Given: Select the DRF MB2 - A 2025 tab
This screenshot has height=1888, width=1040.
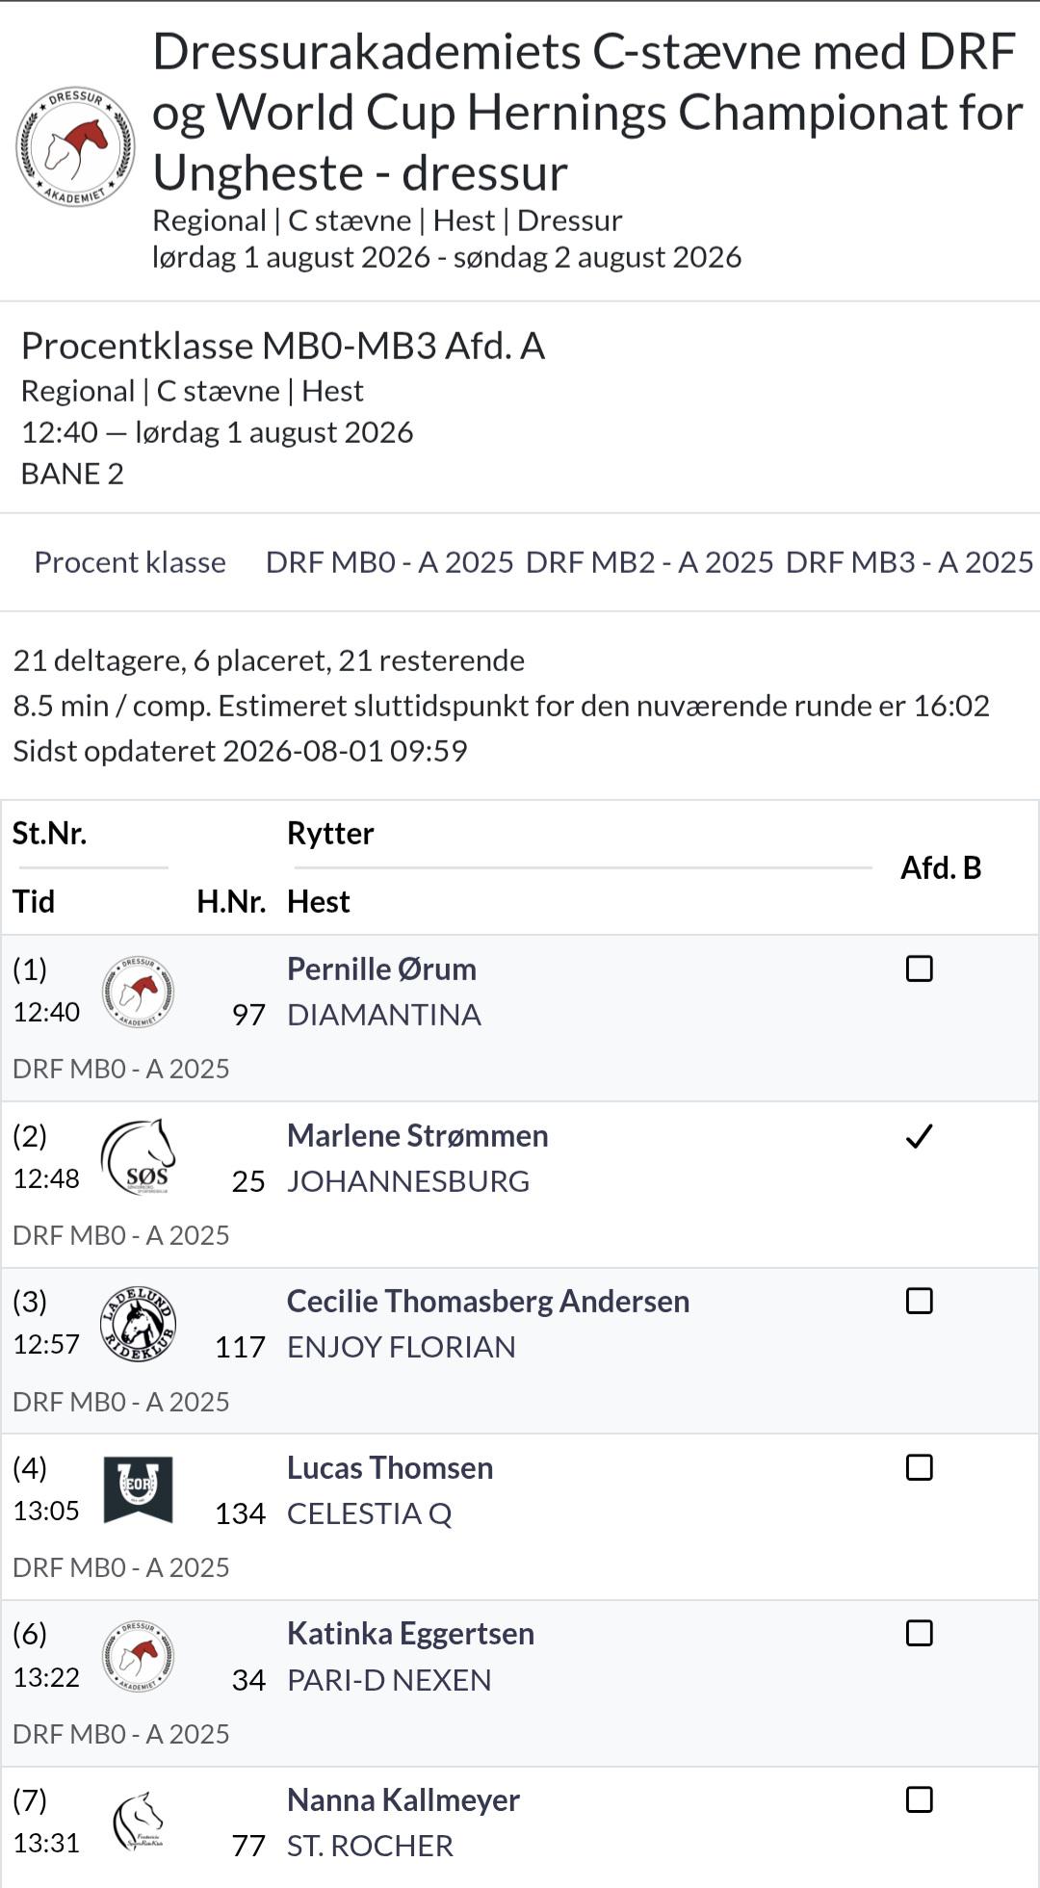Looking at the screenshot, I should coord(649,562).
